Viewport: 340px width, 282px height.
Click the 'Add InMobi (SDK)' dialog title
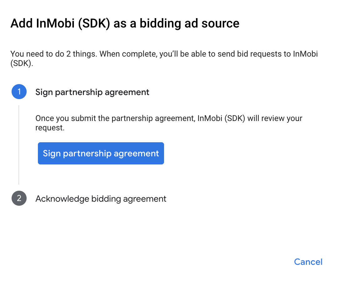(x=125, y=23)
